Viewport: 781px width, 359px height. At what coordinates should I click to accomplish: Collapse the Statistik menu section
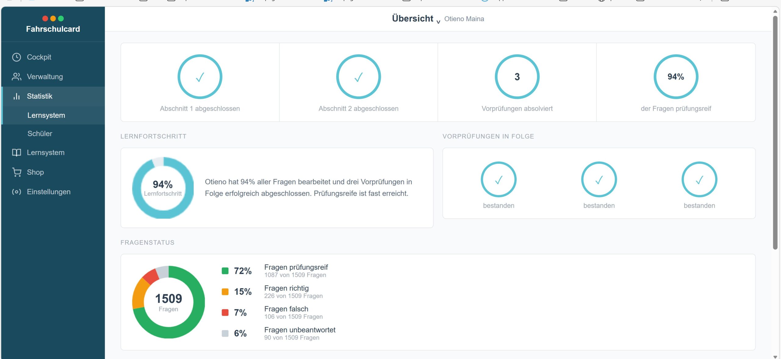click(40, 96)
